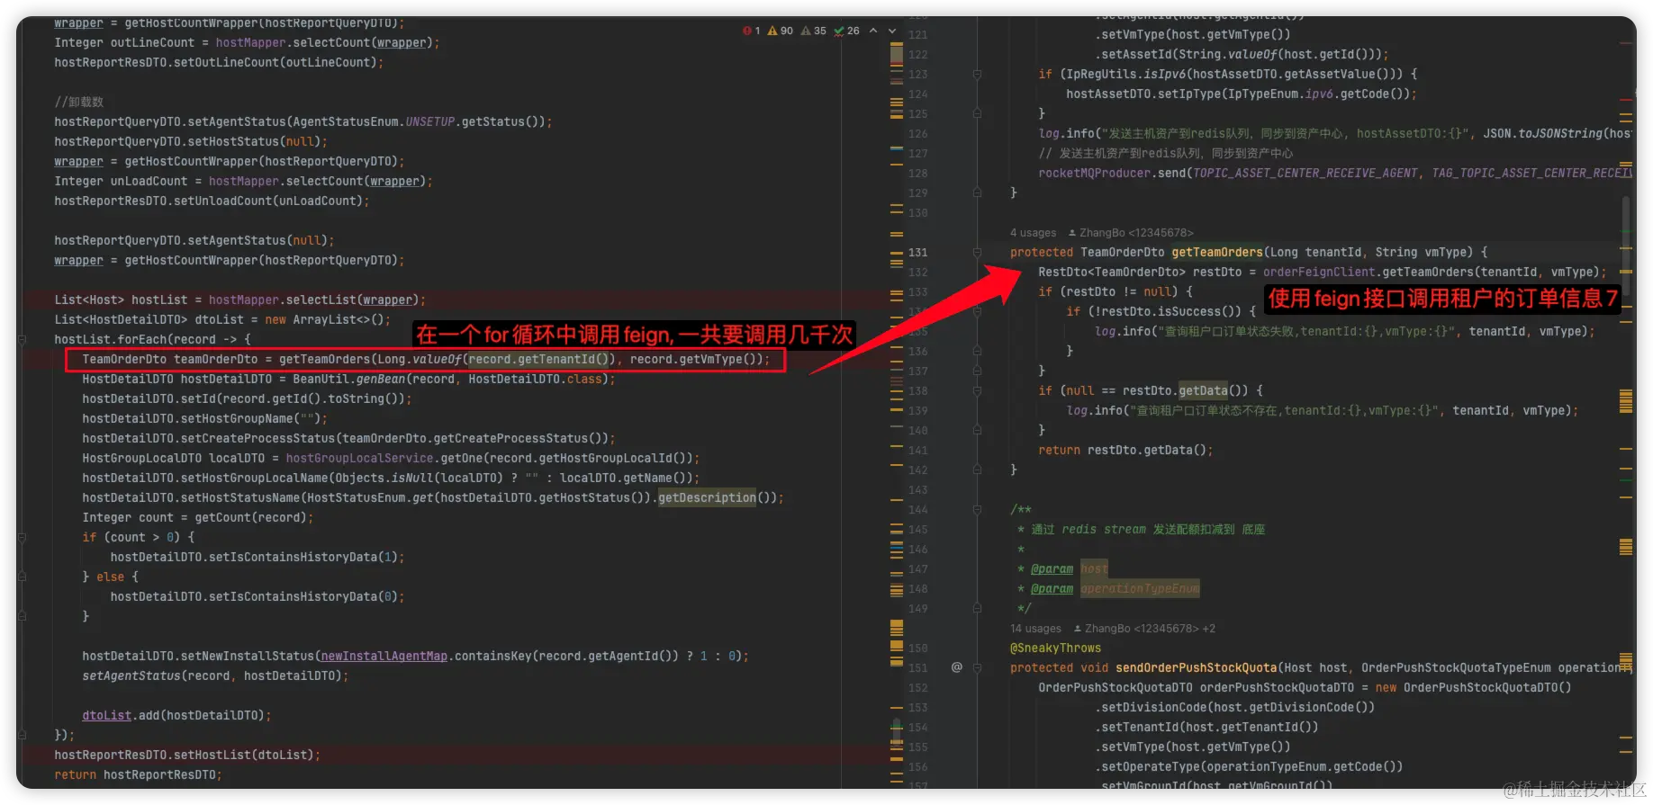The width and height of the screenshot is (1653, 805).
Task: Click author hint 'ZhangBo <12345678>' above getTeamOrders
Action: 1131,233
